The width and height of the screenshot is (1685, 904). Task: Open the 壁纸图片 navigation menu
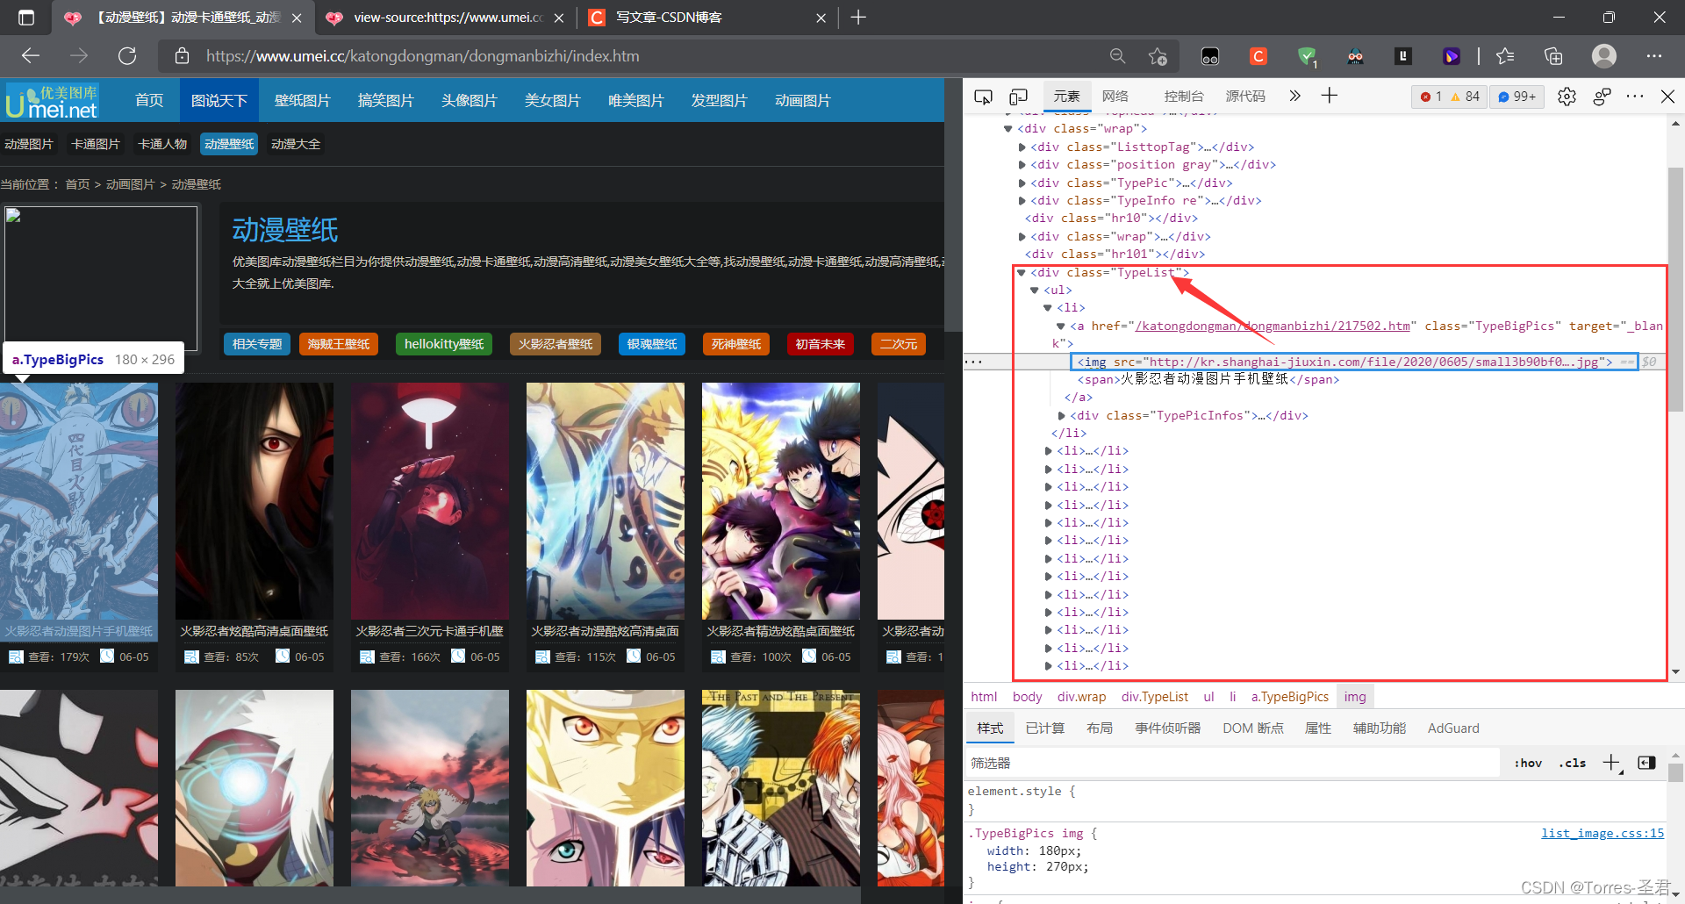[302, 101]
